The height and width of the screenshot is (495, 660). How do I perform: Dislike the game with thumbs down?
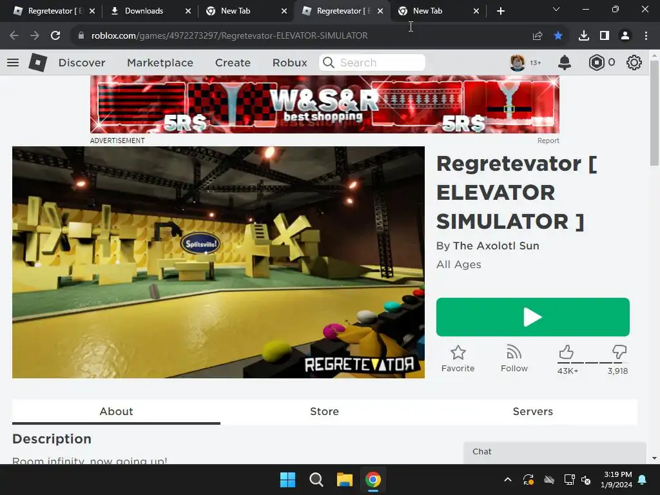[619, 353]
